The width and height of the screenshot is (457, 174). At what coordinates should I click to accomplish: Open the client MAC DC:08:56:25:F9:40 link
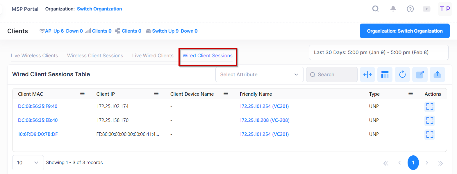[38, 106]
